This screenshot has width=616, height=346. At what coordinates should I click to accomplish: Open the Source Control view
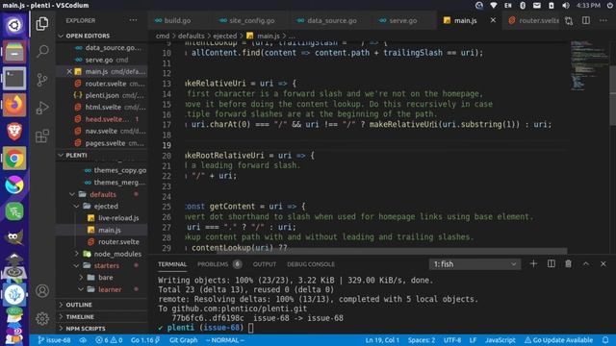[x=42, y=80]
